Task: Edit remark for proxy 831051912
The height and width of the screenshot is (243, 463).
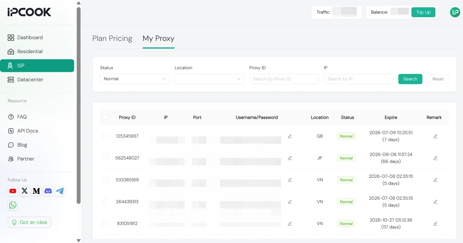Action: coord(436,224)
